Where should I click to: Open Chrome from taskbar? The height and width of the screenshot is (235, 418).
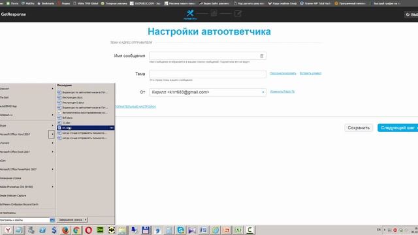pyautogui.click(x=76, y=230)
